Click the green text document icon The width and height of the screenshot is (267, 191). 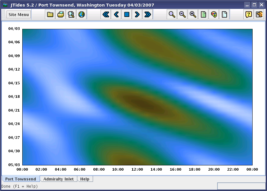[203, 14]
